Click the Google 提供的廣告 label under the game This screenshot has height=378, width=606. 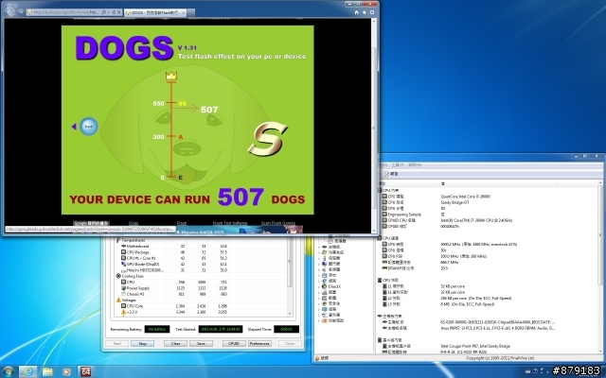coord(91,223)
